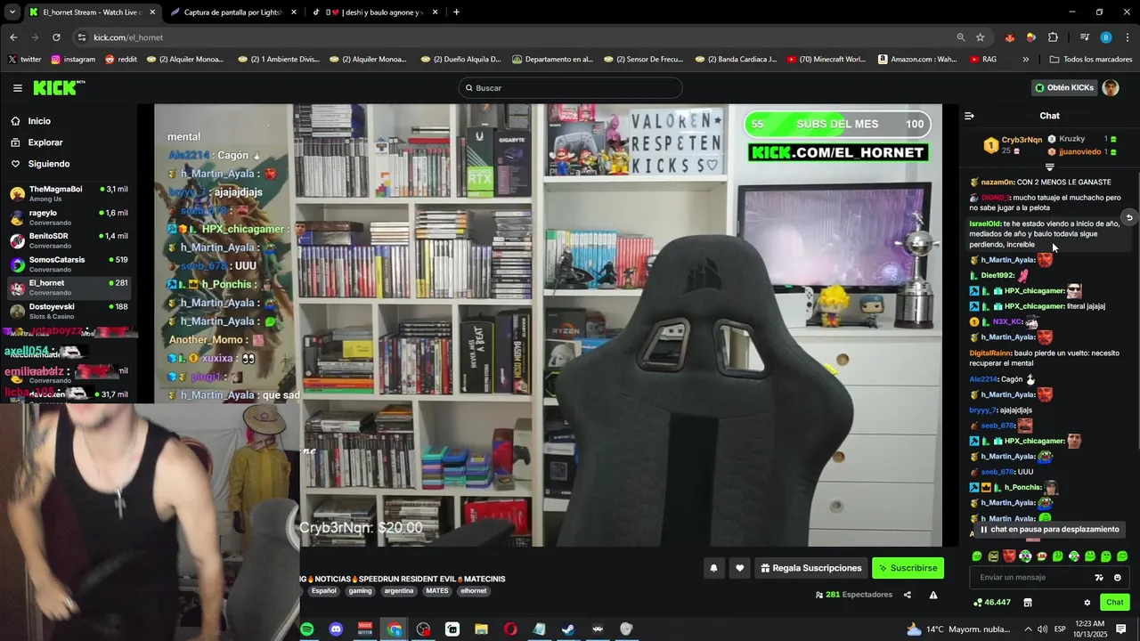Open chat settings gear icon
The image size is (1140, 641).
pos(1087,603)
